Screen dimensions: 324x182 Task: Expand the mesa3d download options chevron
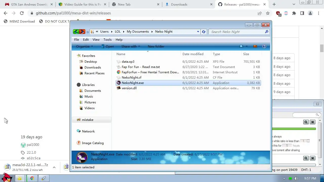point(54,167)
